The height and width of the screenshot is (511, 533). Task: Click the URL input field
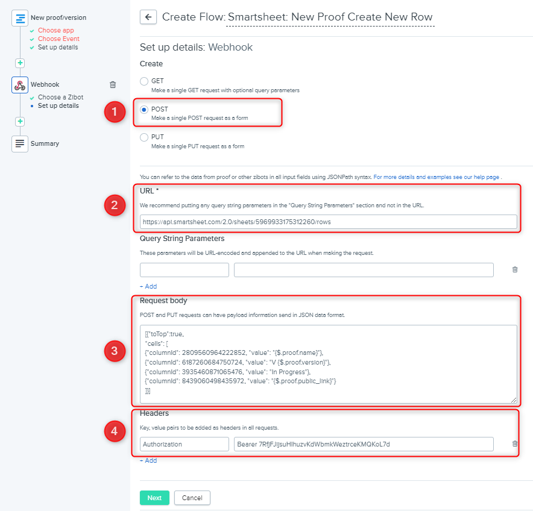328,222
